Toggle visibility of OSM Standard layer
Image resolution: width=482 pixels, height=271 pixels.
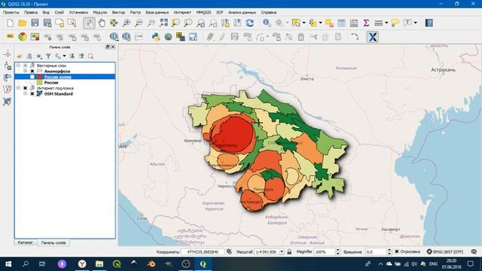(32, 93)
